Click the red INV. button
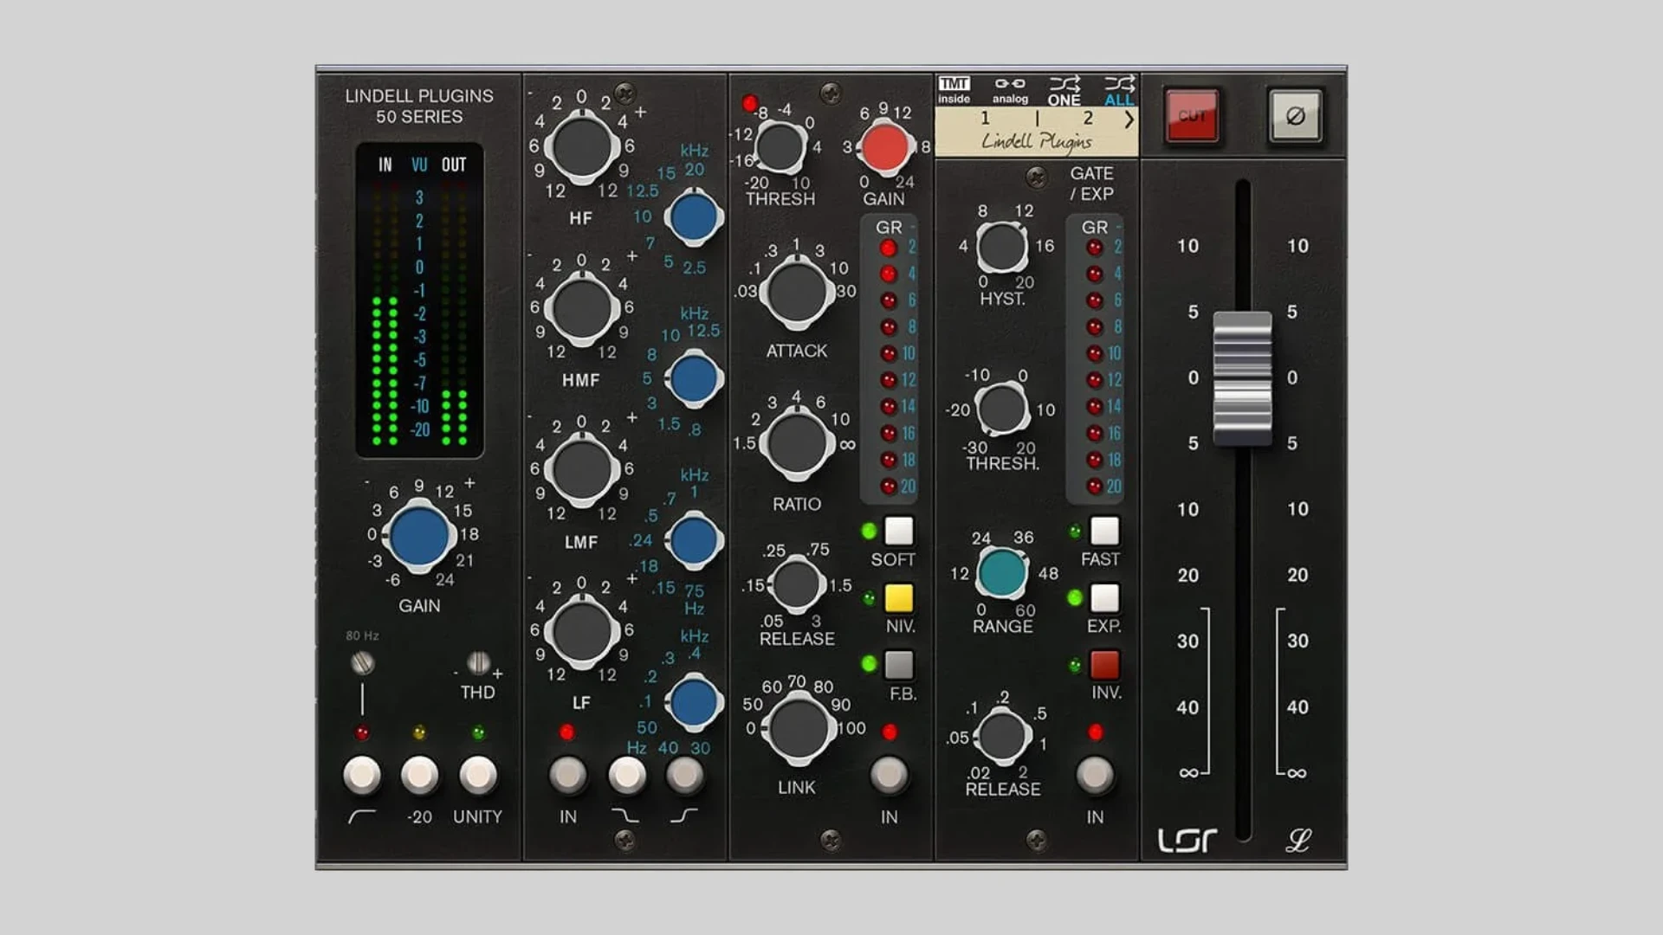This screenshot has width=1663, height=935. [x=1104, y=665]
